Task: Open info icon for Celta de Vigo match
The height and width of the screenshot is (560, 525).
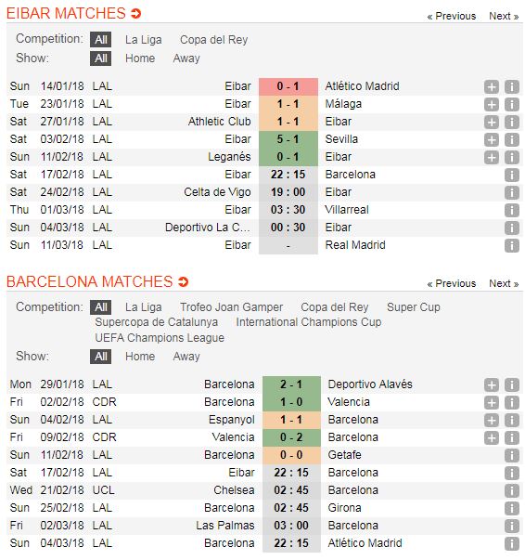Action: (x=511, y=192)
